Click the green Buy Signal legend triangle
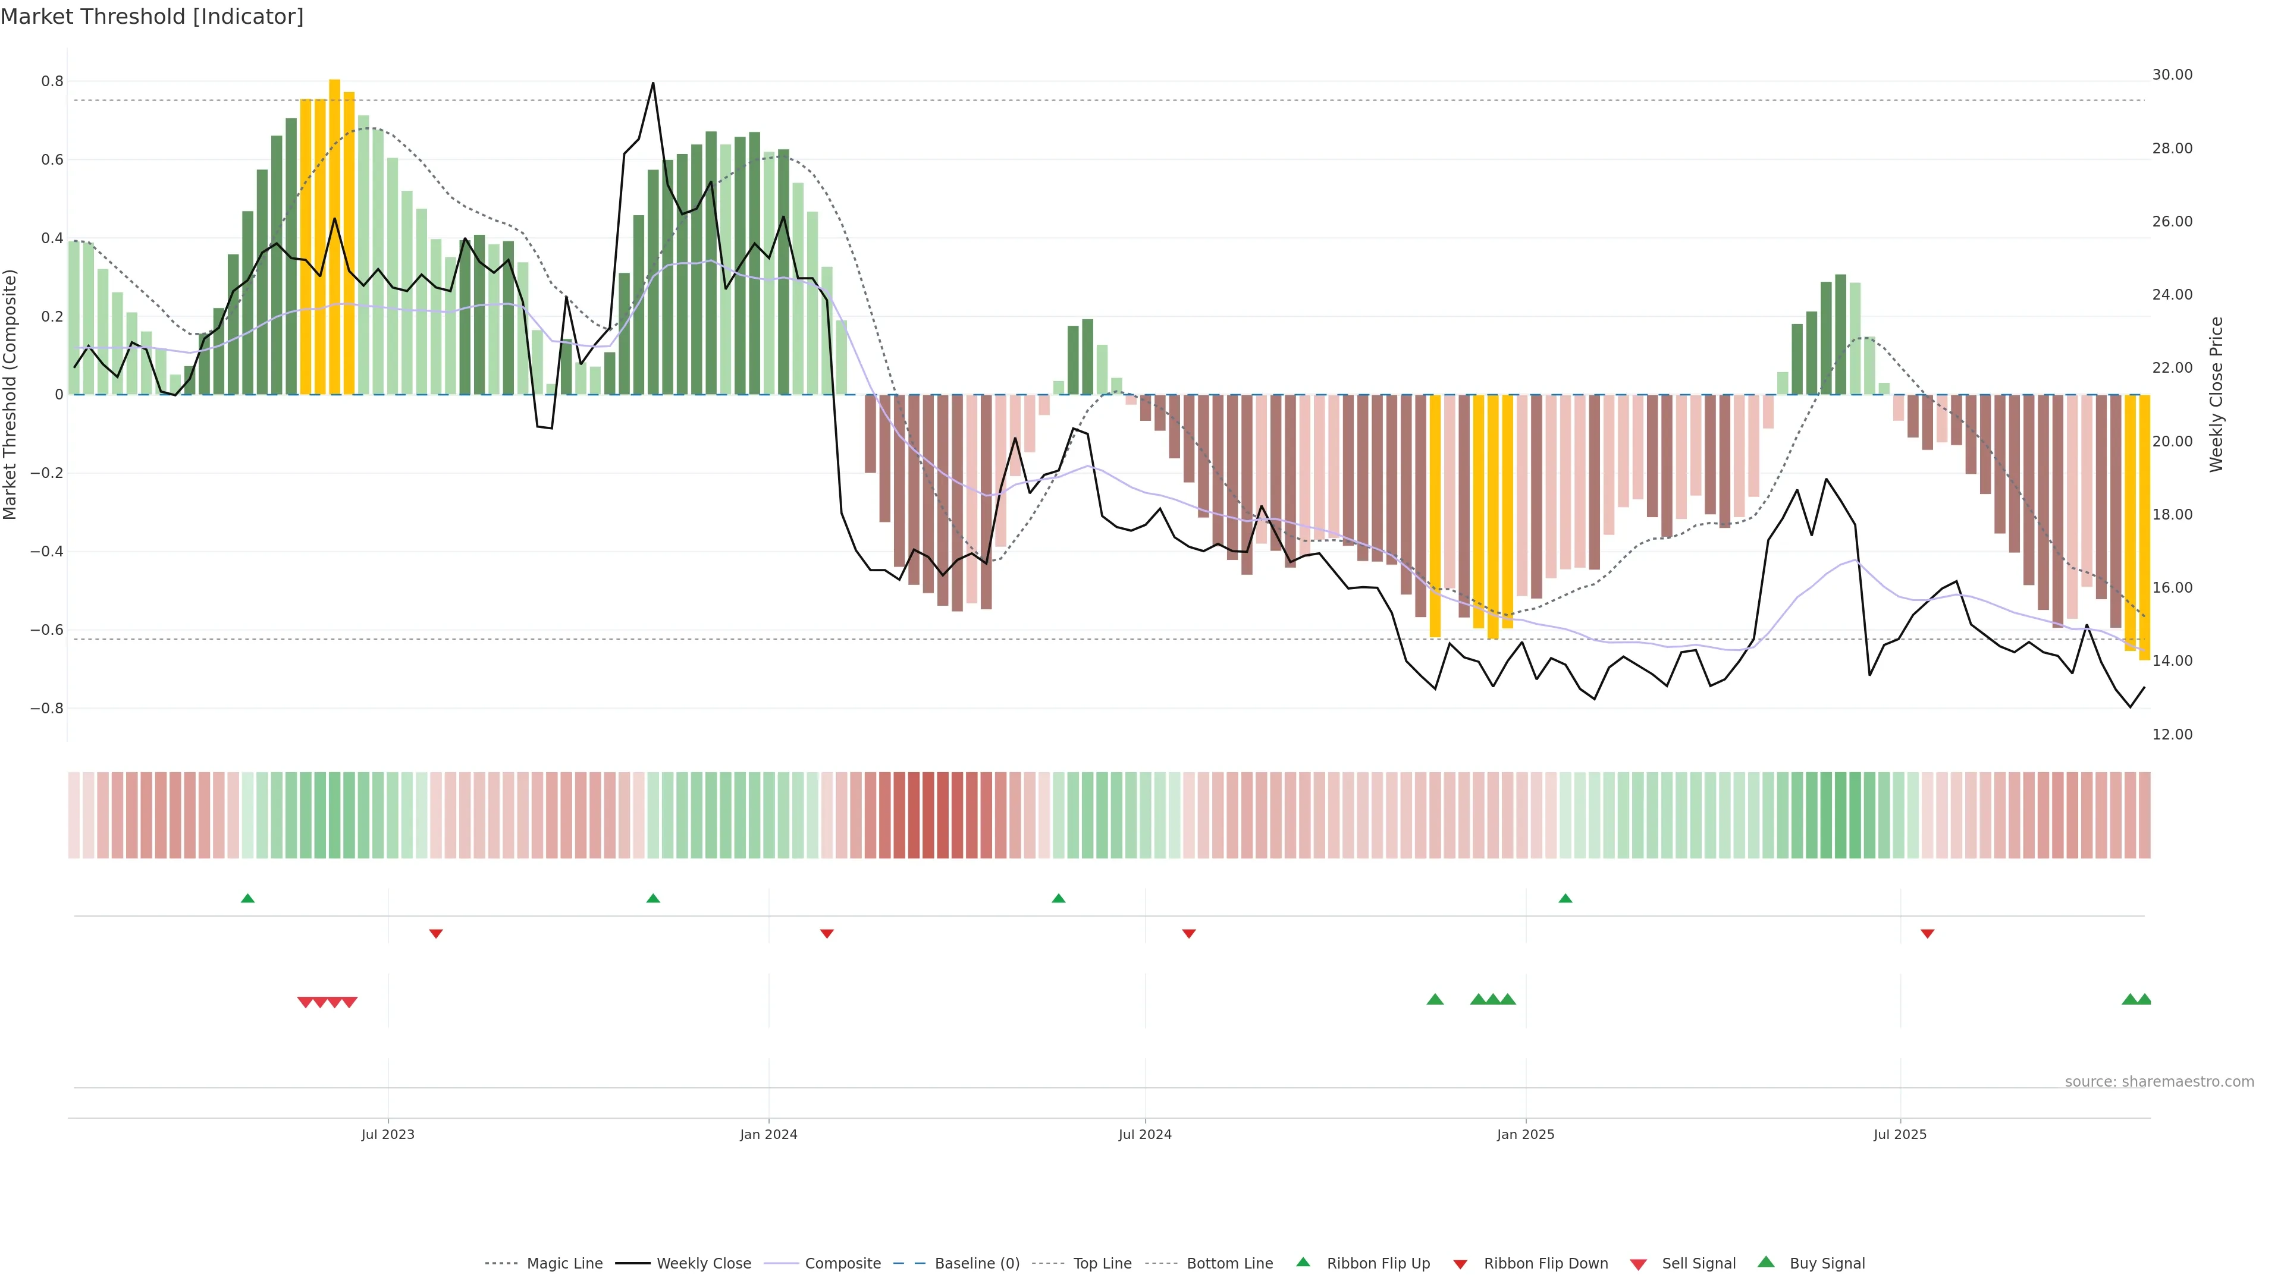2284x1284 pixels. coord(1765,1262)
